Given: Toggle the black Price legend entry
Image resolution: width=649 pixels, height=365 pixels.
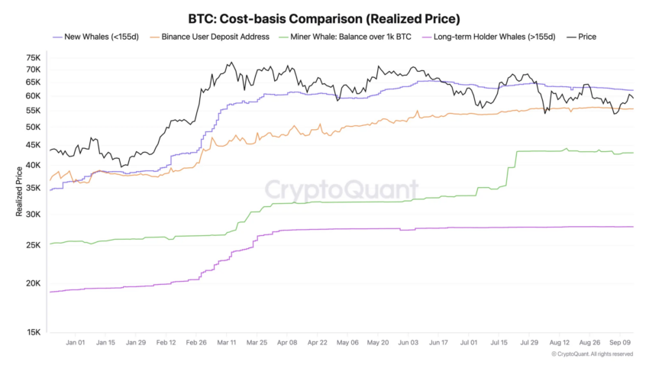Looking at the screenshot, I should pyautogui.click(x=582, y=37).
